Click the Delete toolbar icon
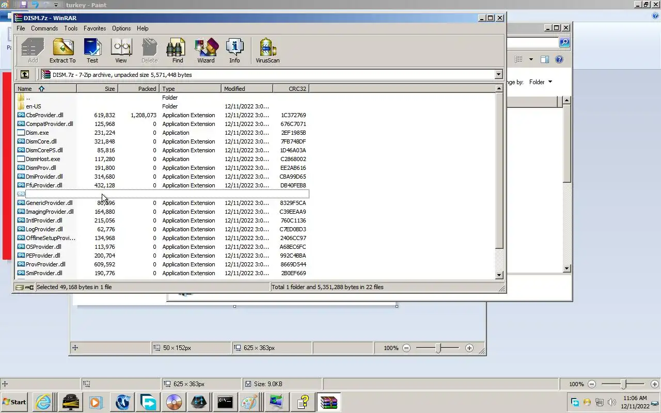The image size is (661, 413). [x=149, y=51]
